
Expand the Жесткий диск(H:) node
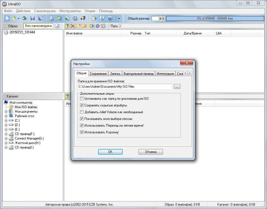coord(6,143)
